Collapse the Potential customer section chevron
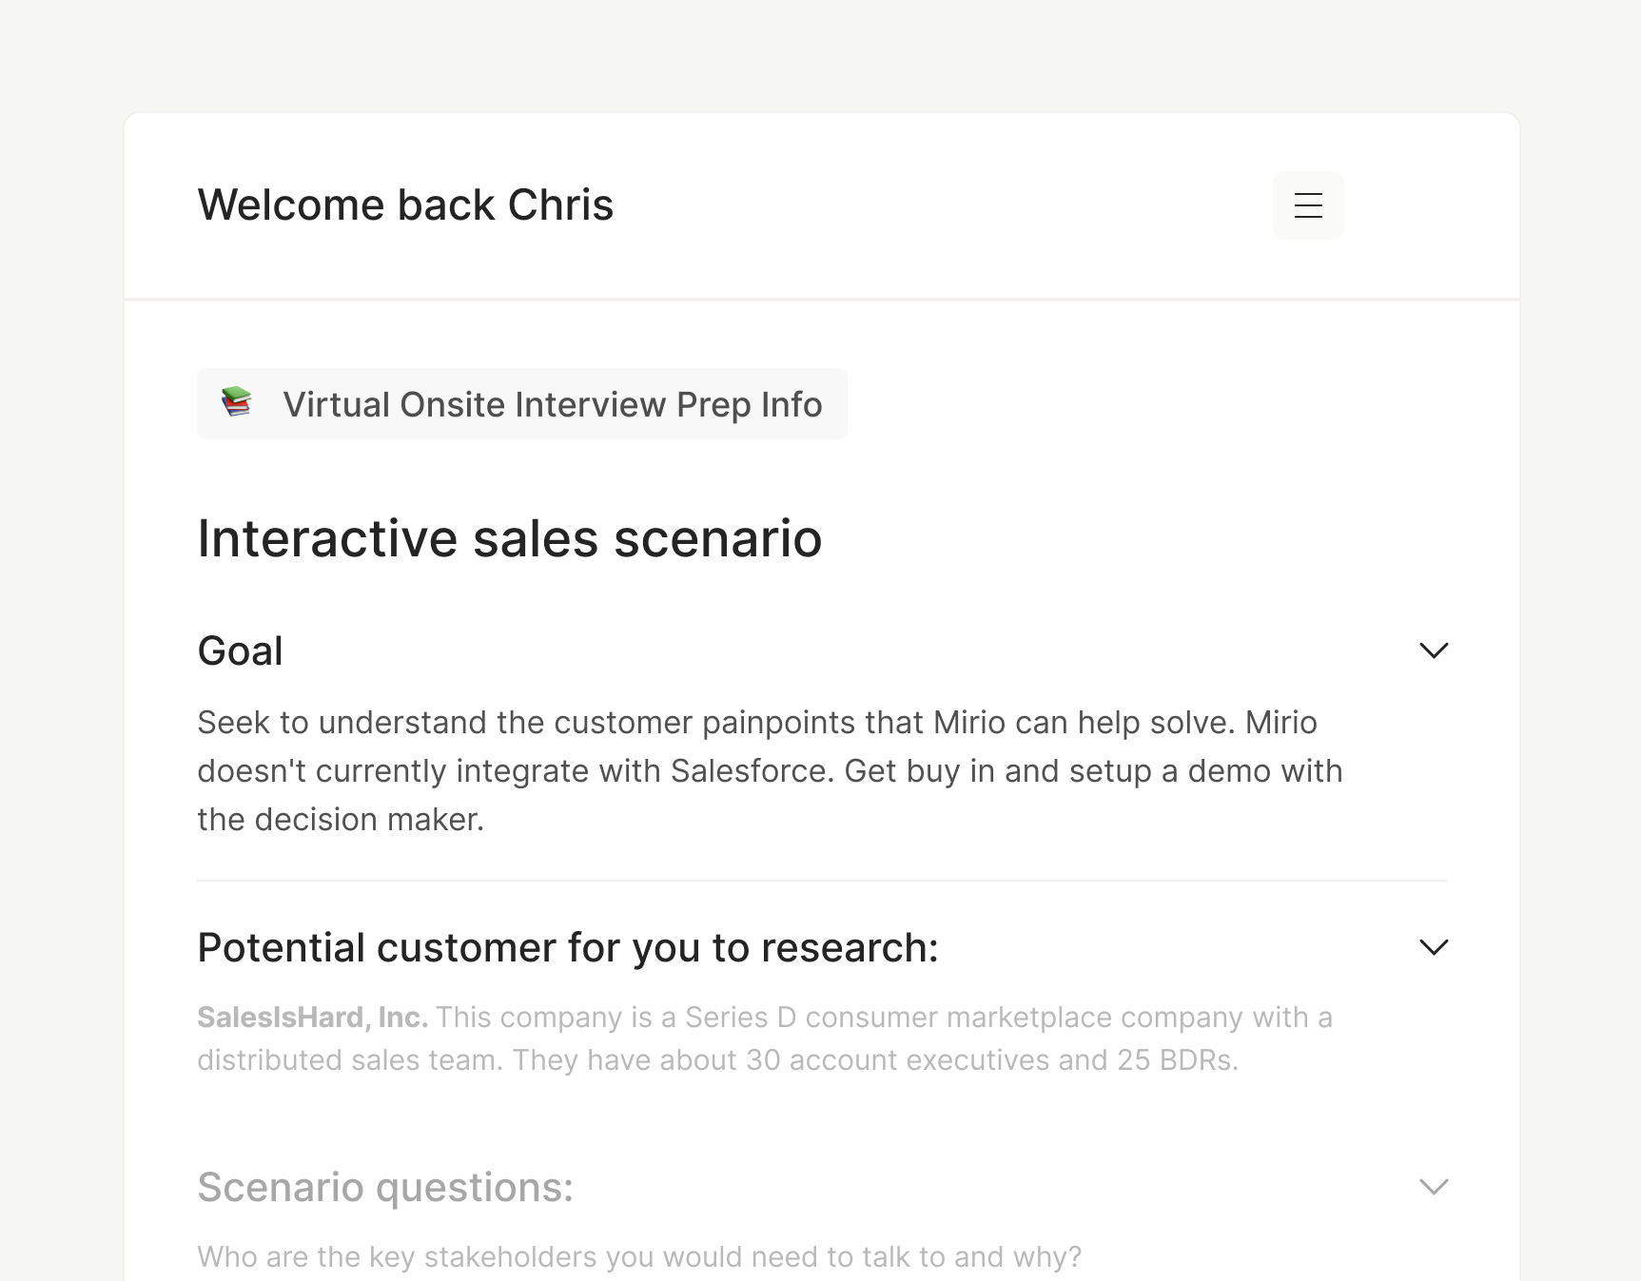Image resolution: width=1641 pixels, height=1281 pixels. (x=1433, y=947)
